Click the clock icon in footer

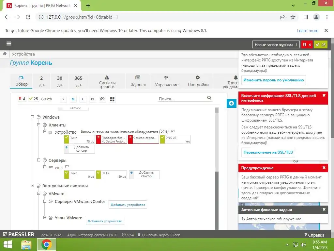[x=124, y=235]
